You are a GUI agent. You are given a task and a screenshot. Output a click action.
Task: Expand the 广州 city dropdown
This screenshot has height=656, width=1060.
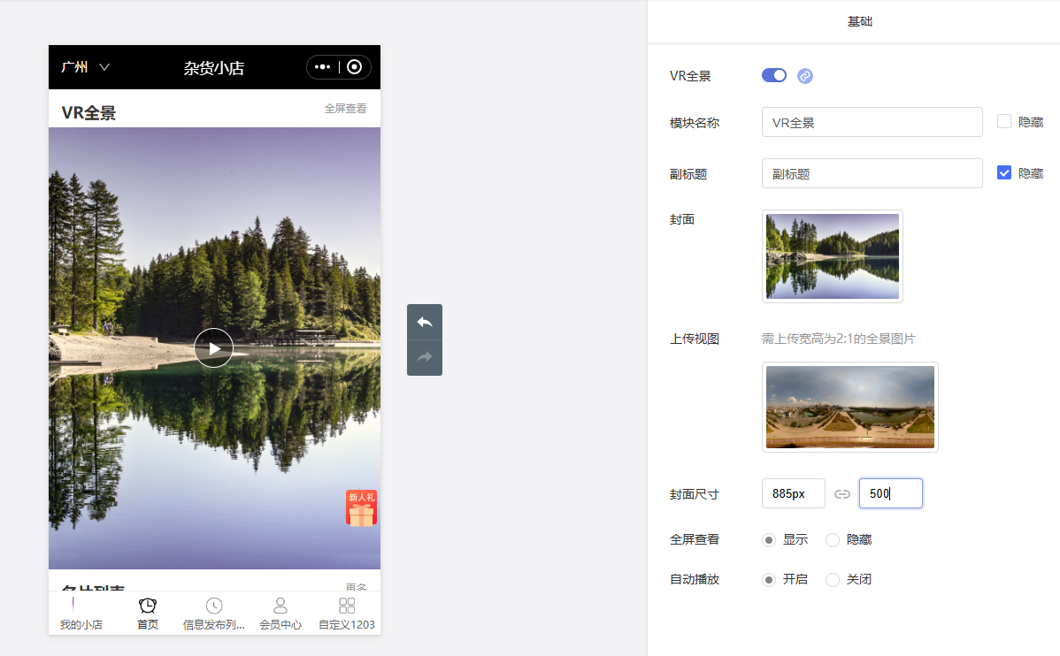[85, 67]
